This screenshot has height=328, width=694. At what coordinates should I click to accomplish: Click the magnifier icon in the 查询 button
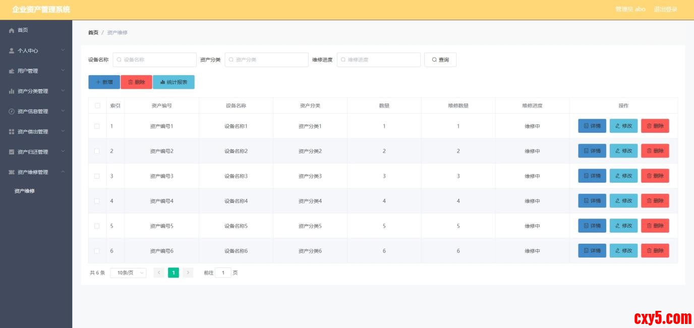[434, 60]
